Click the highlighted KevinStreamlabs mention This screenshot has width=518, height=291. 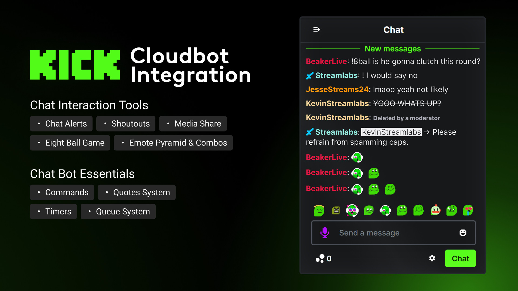[391, 132]
